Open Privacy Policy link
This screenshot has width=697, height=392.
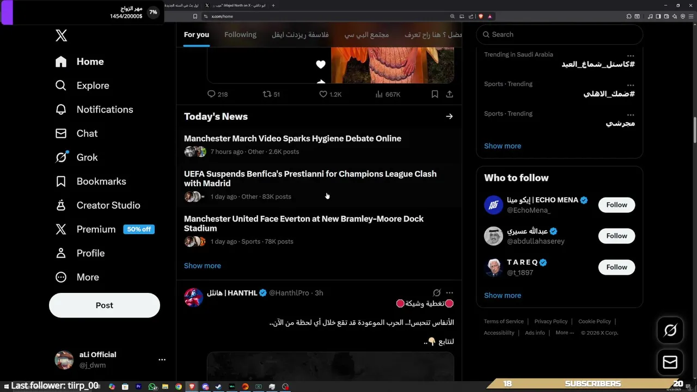551,321
